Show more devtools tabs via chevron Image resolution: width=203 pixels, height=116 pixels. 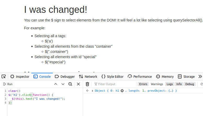click(x=200, y=76)
